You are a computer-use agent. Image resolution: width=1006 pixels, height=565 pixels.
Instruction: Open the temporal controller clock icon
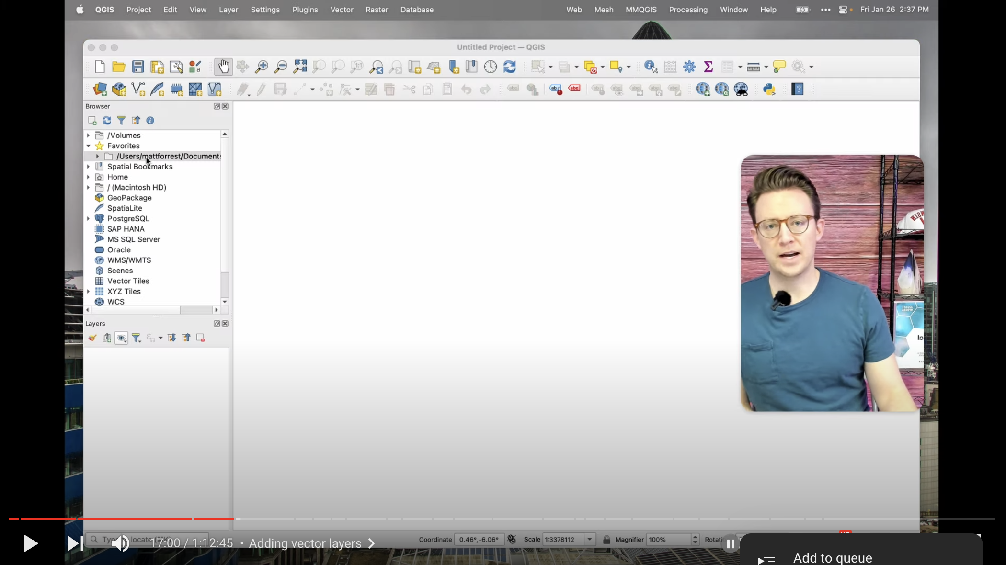point(491,67)
